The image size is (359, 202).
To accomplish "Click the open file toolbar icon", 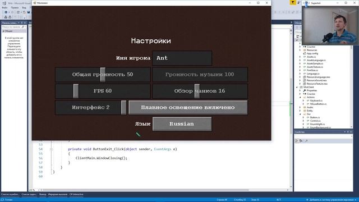I will 24,12.
